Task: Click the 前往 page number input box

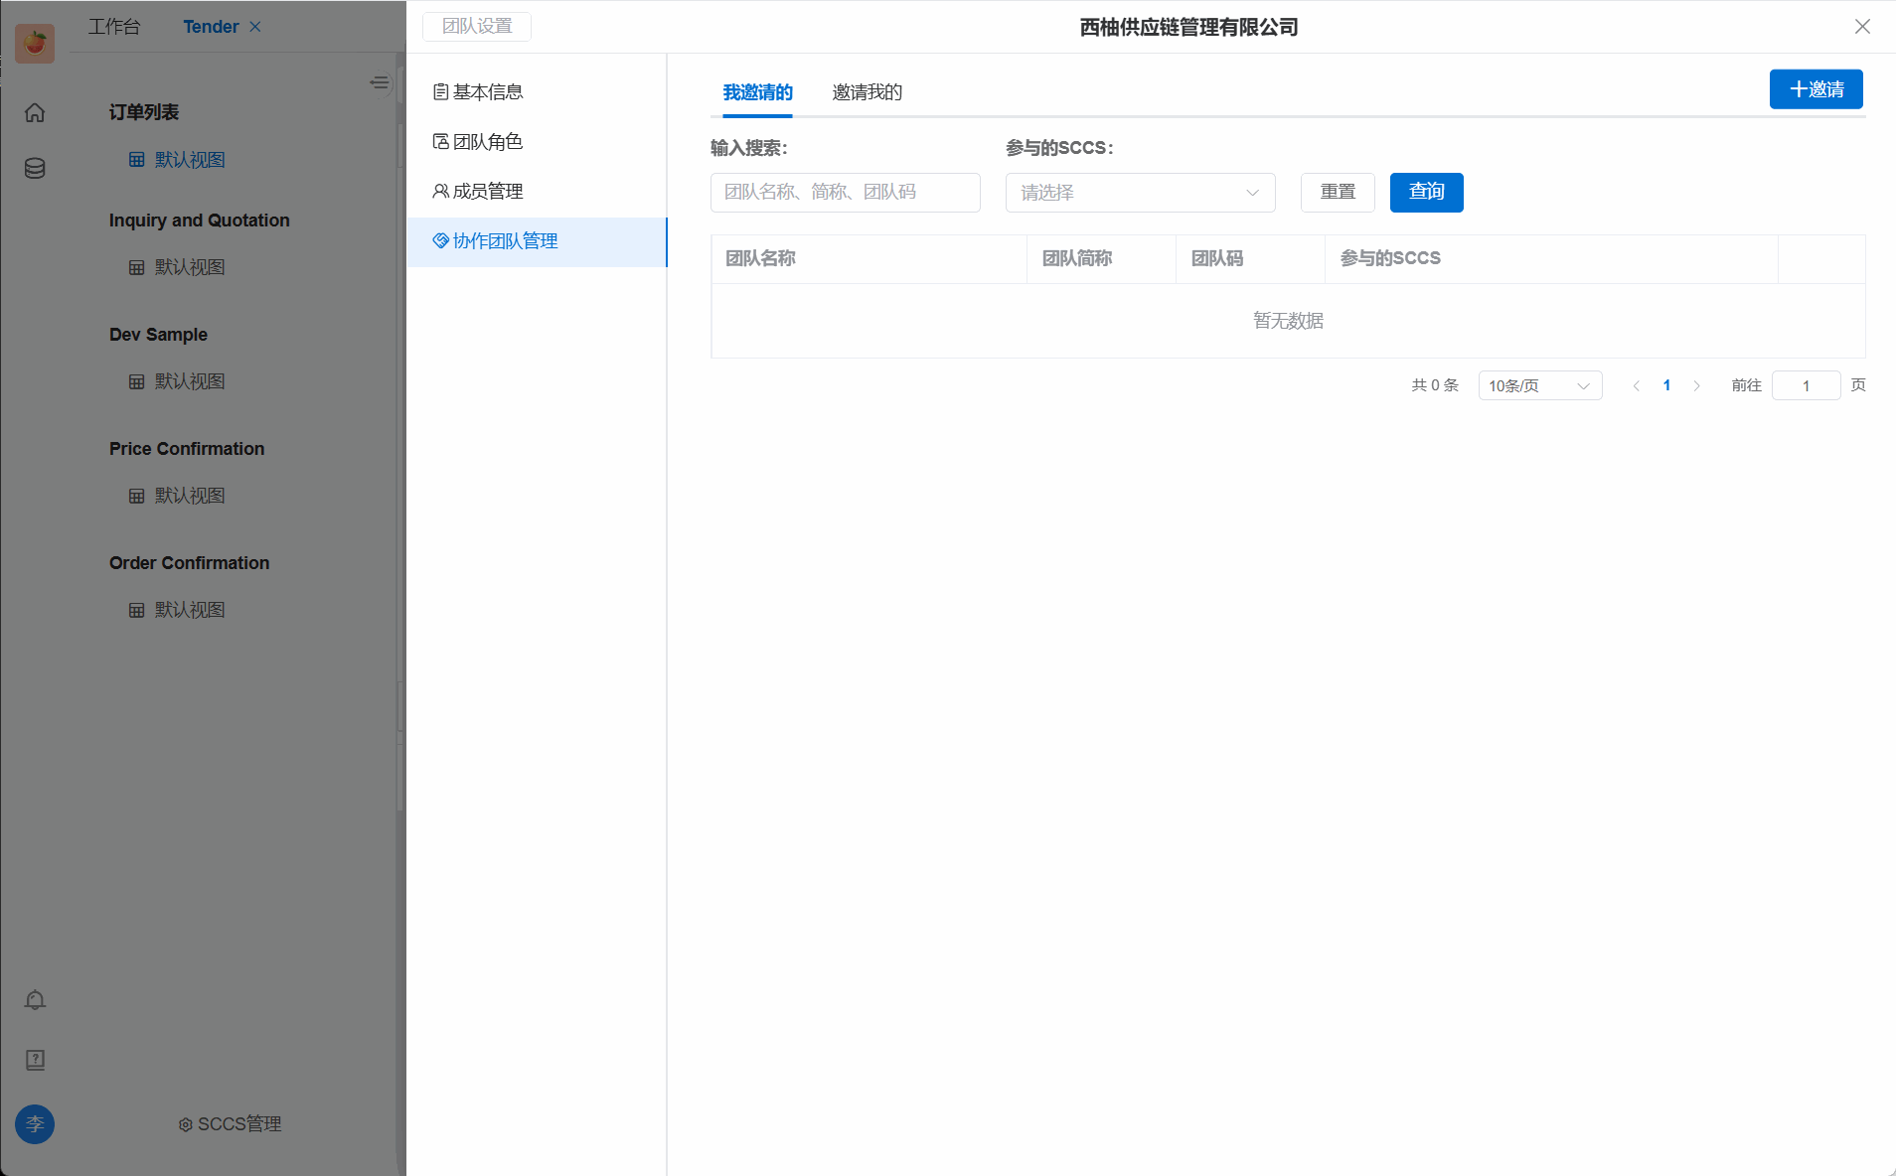Action: point(1806,385)
